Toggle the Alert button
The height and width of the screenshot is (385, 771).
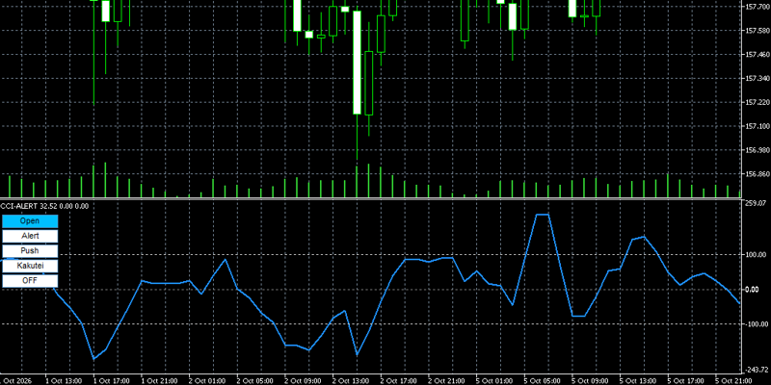pyautogui.click(x=30, y=236)
